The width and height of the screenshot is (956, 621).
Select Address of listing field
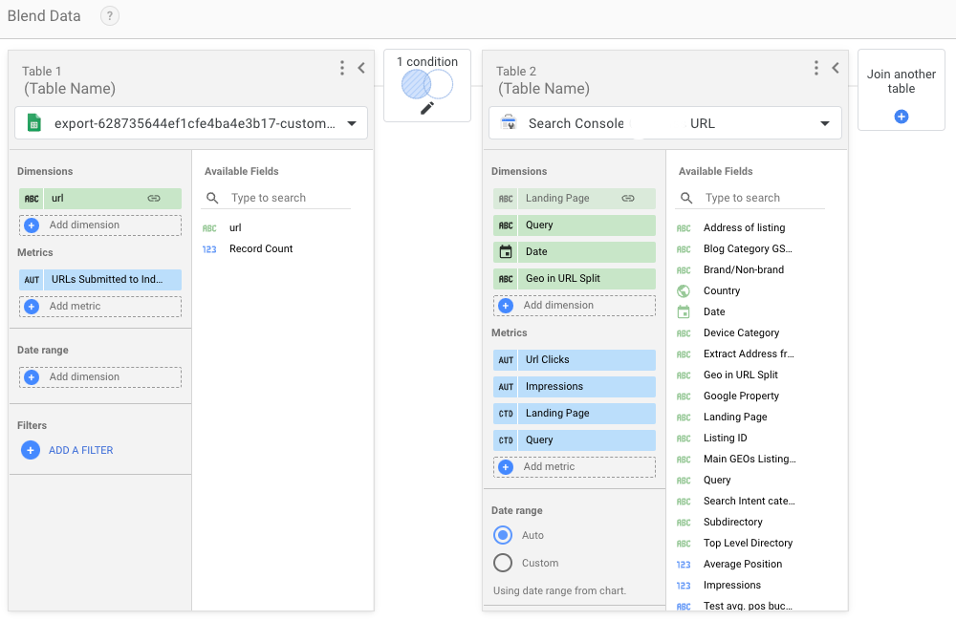745,228
